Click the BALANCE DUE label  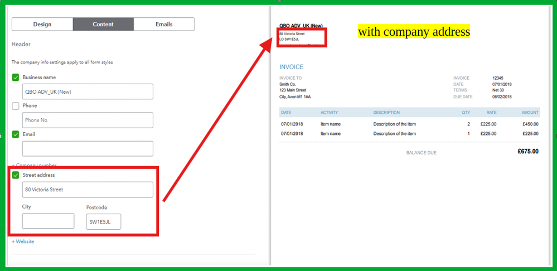click(422, 153)
